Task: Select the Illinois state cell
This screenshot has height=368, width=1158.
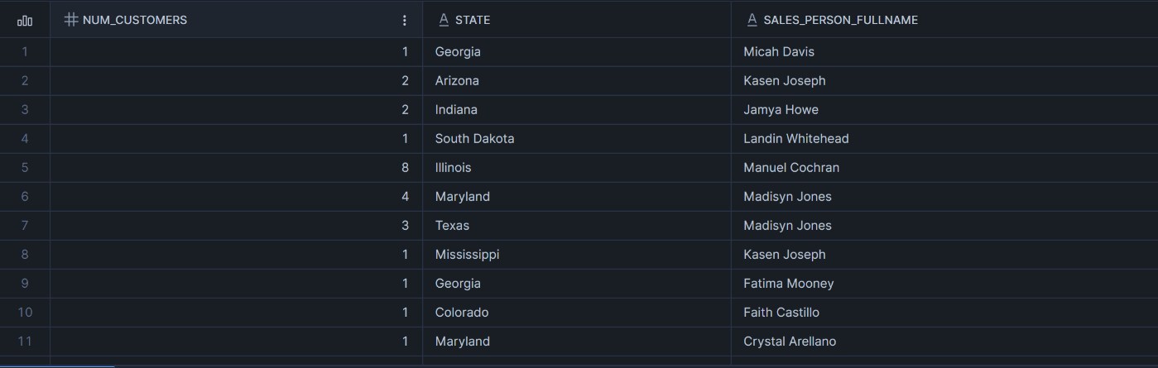Action: [453, 168]
